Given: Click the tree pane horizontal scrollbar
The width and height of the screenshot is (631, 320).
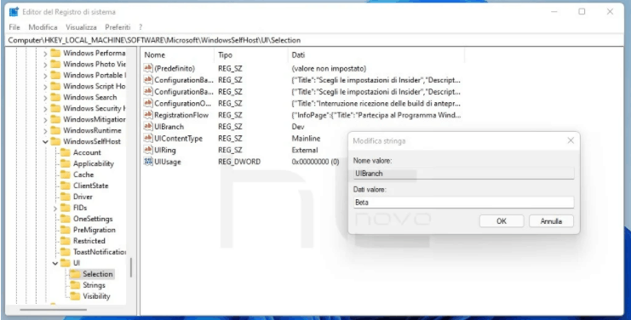Looking at the screenshot, I should pos(53,310).
